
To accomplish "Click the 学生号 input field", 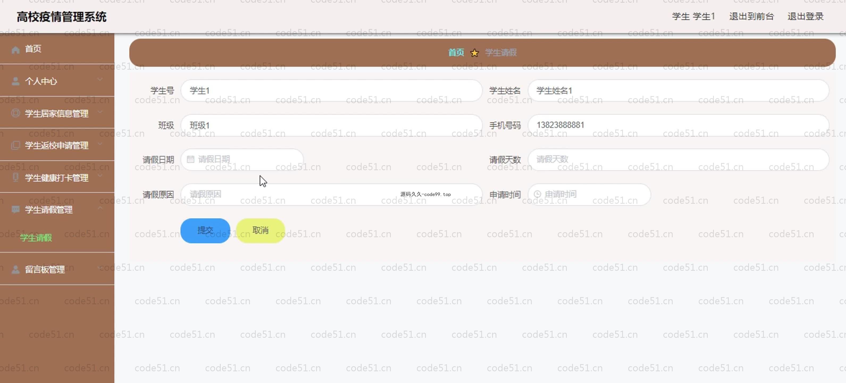I will coord(331,90).
